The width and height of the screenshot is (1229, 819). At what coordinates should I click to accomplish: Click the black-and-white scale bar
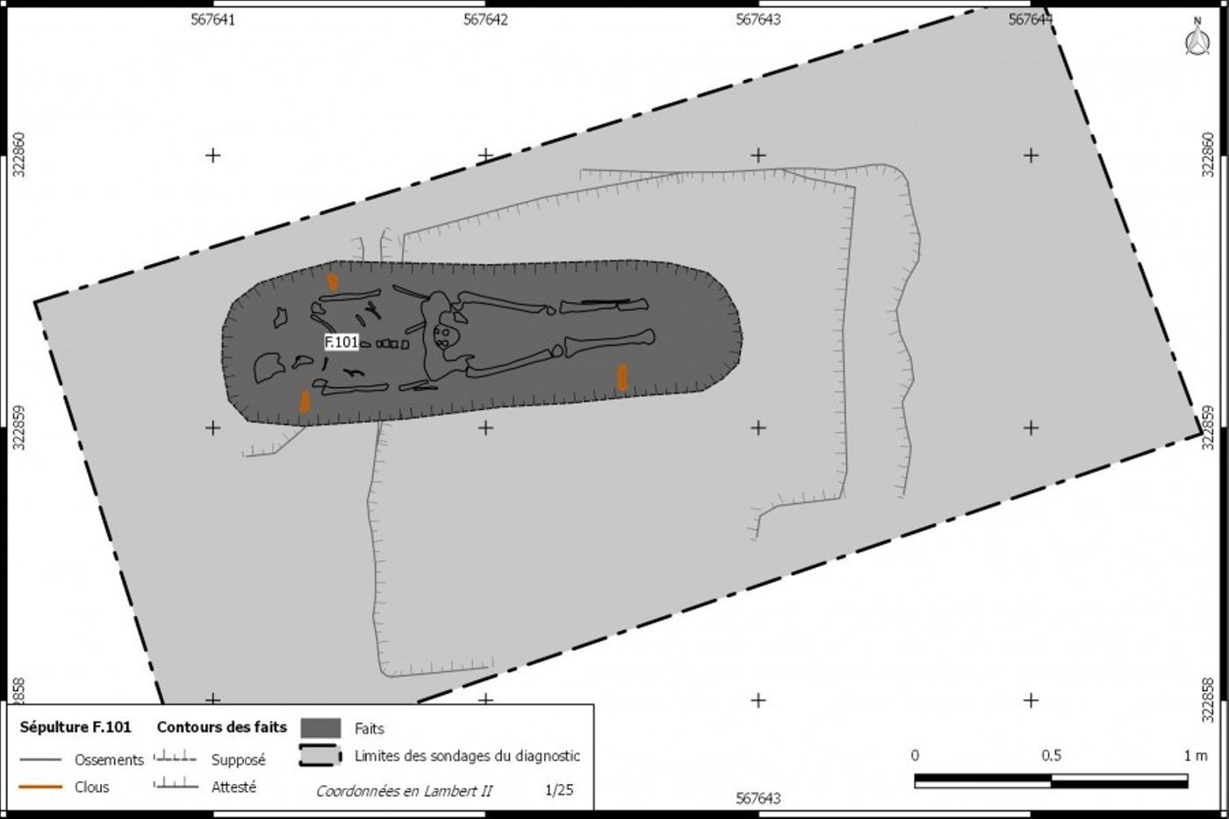[x=1051, y=780]
